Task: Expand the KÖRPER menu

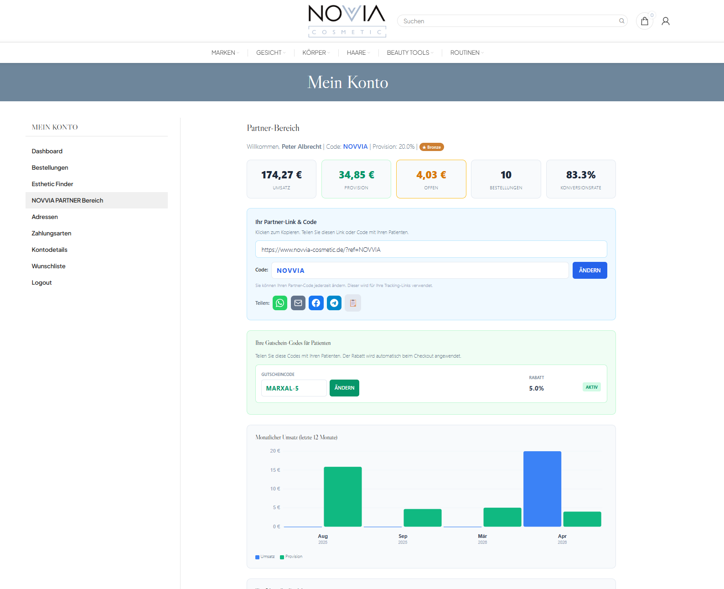Action: point(316,53)
